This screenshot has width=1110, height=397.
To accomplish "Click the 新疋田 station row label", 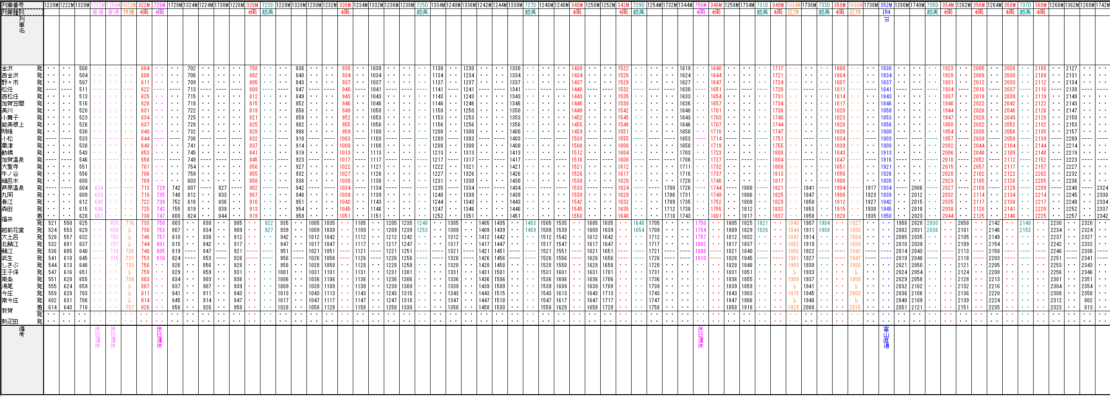I will coord(10,322).
